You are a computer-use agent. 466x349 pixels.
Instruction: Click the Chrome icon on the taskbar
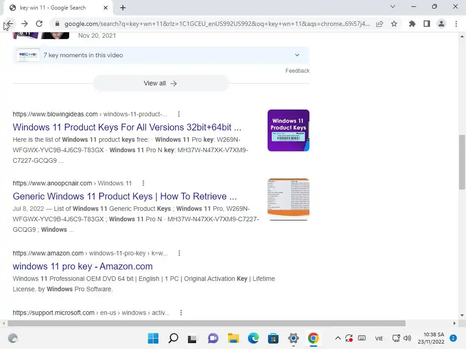click(x=313, y=338)
